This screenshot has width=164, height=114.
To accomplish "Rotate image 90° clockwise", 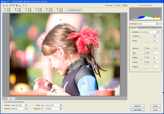I will (x=26, y=5).
